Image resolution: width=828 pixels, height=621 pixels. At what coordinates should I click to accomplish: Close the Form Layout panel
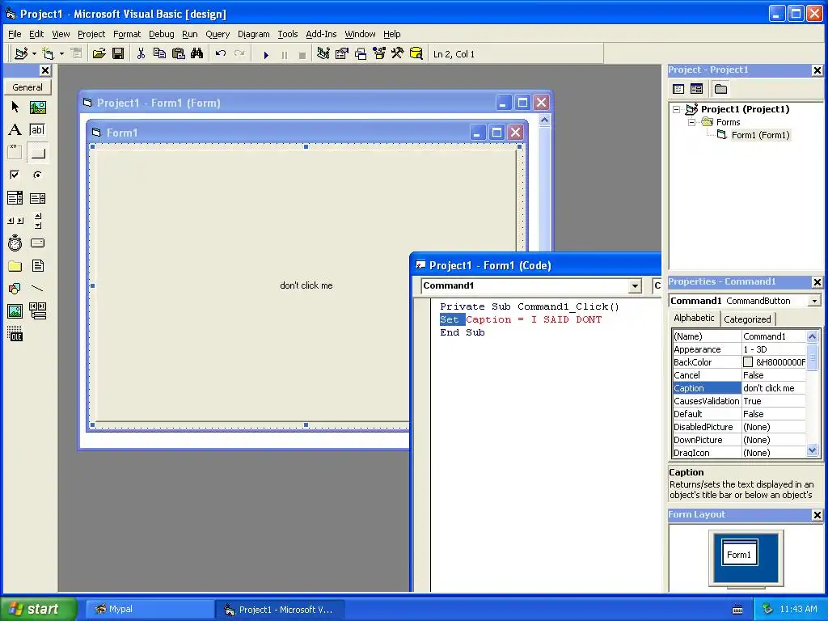coord(817,515)
